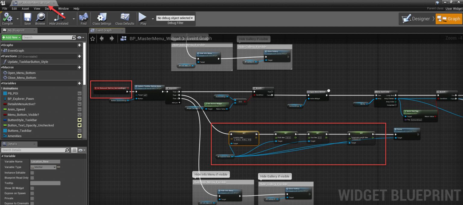The image size is (463, 205).
Task: Select the Update_TaskbarButton_Style function
Action: pyautogui.click(x=28, y=62)
